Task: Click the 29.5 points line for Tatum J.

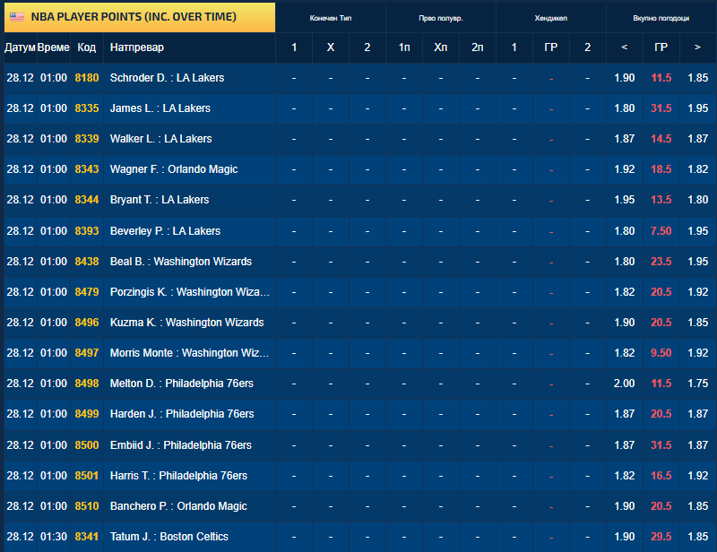Action: click(x=661, y=537)
